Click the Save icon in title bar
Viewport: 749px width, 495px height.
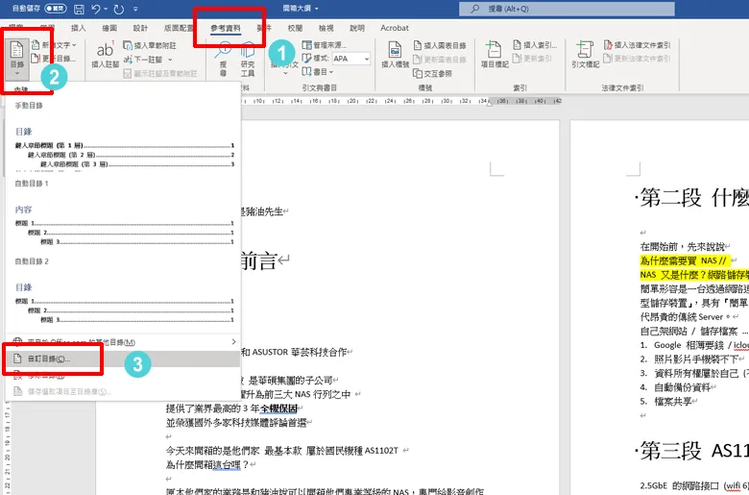coord(80,9)
